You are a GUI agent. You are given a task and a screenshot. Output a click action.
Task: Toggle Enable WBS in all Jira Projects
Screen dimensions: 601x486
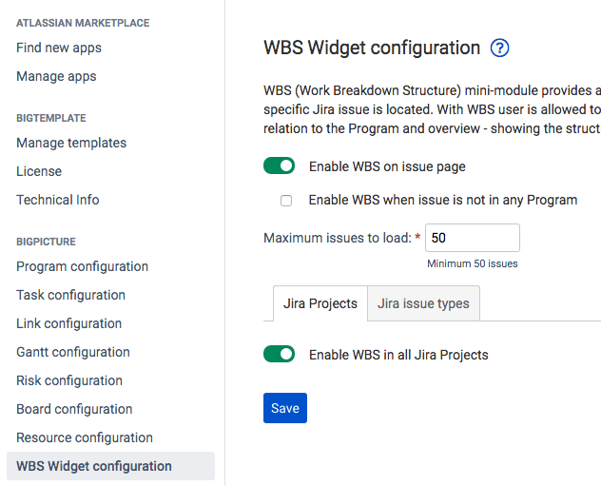point(280,355)
